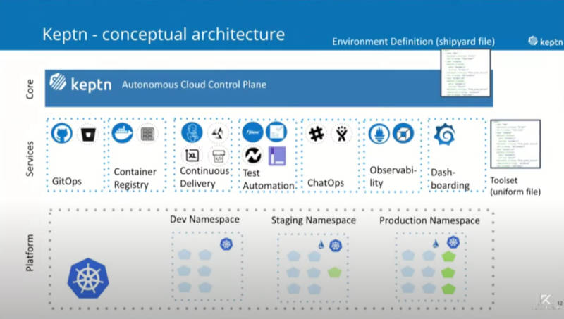Image resolution: width=564 pixels, height=319 pixels.
Task: Select the purple square icon in Test Automation
Action: pyautogui.click(x=277, y=156)
